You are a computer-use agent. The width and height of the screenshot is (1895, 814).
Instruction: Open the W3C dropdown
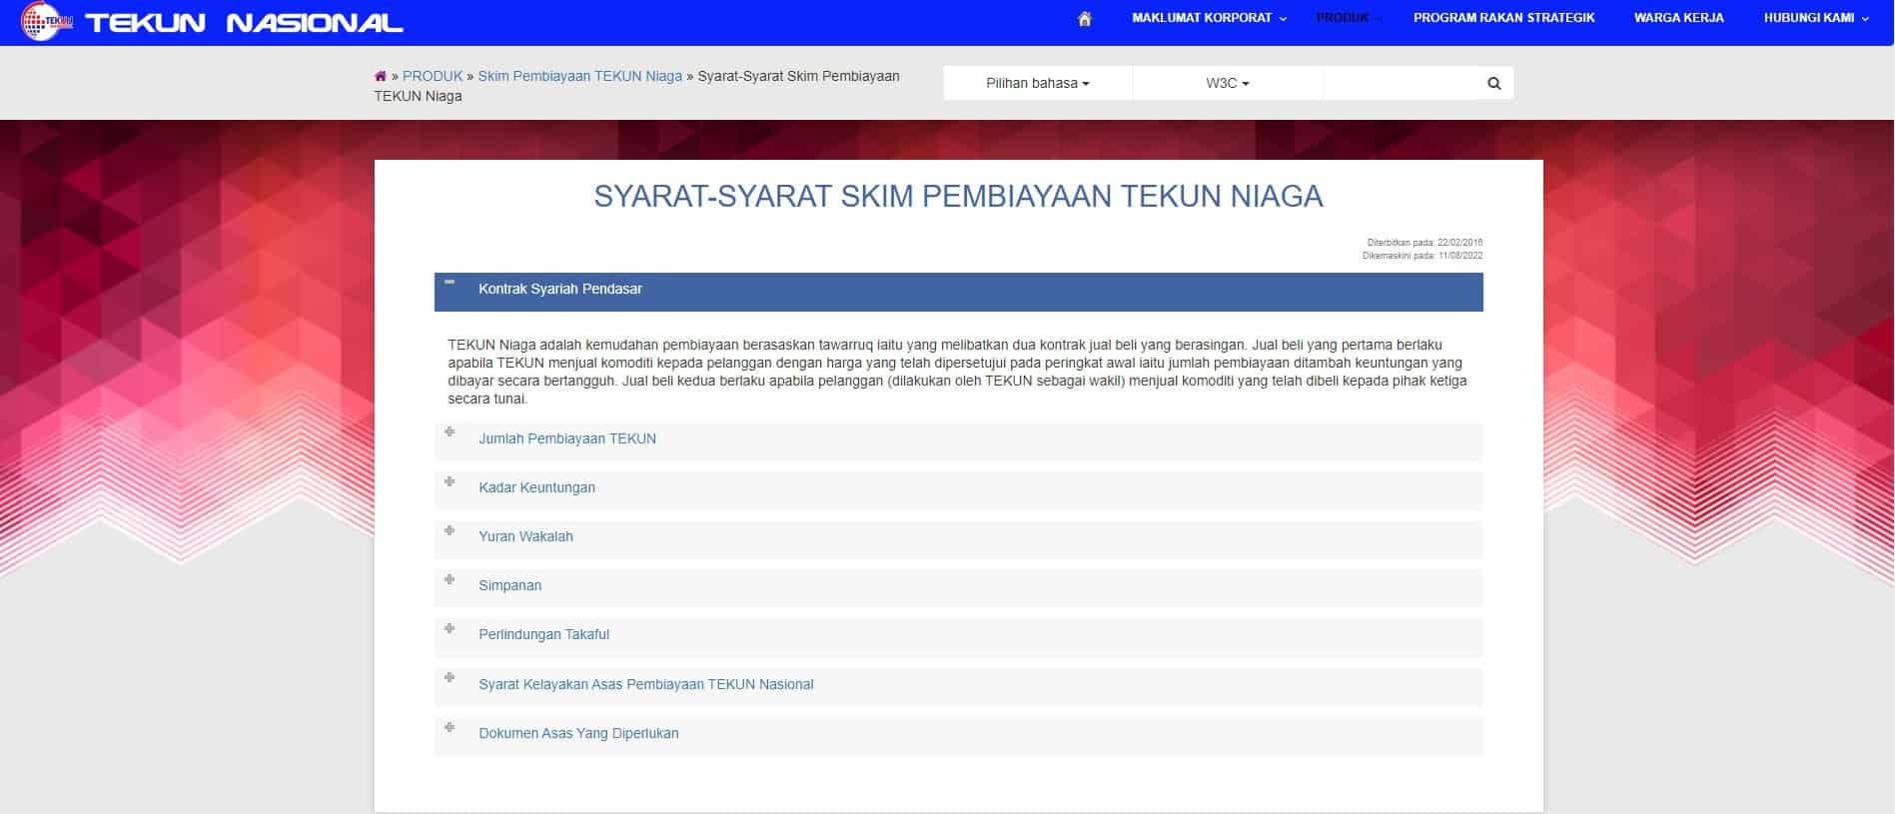[1228, 84]
